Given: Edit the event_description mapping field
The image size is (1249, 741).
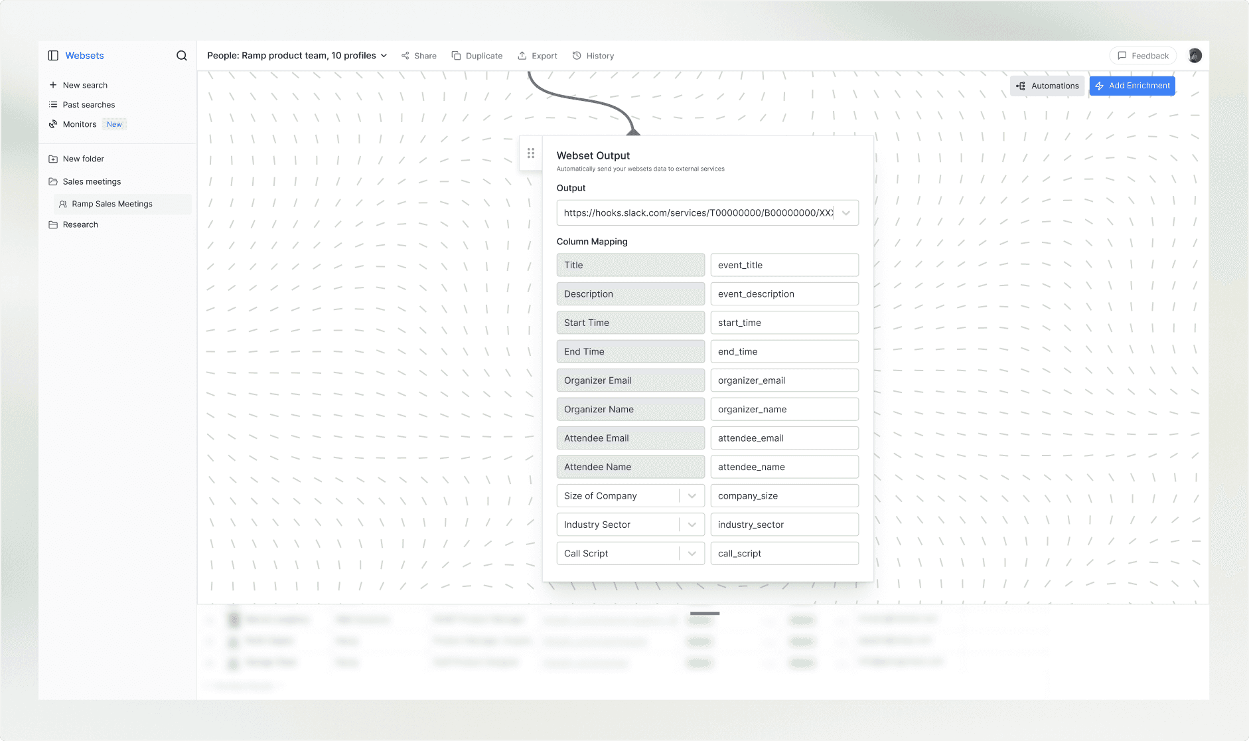Looking at the screenshot, I should pos(784,294).
